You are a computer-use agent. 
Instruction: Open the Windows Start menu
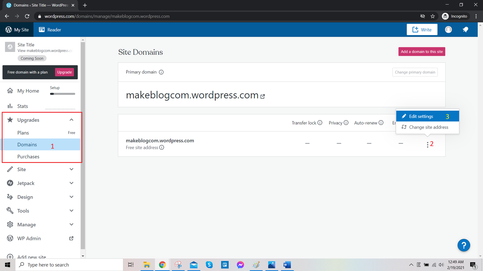(x=8, y=265)
